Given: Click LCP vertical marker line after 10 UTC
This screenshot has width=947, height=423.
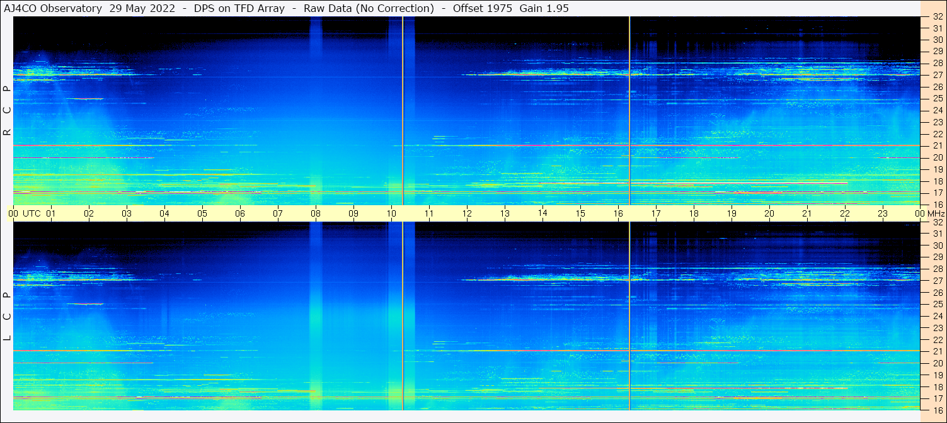Looking at the screenshot, I should (403, 316).
